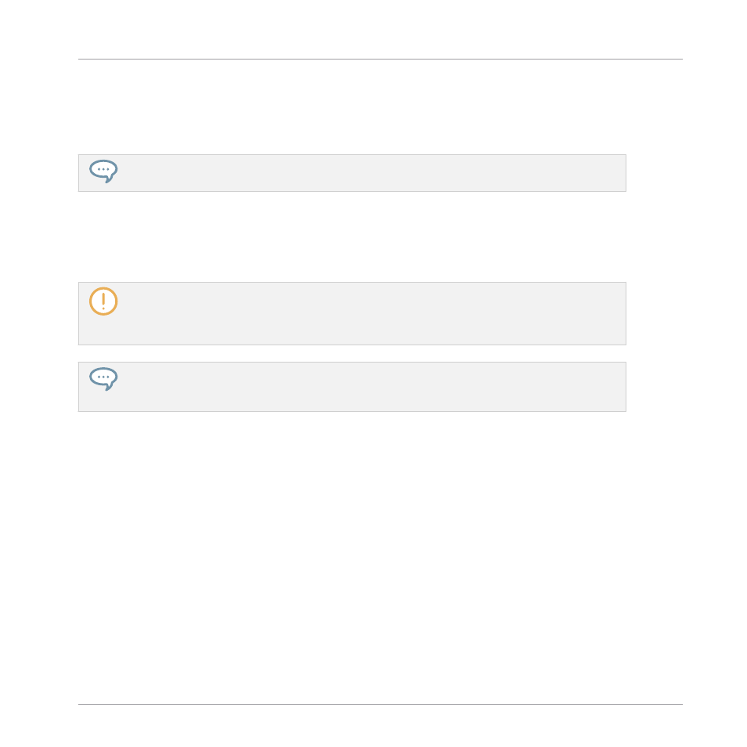Click the tail of the first speech bubble icon
The image size is (747, 747).
109,179
